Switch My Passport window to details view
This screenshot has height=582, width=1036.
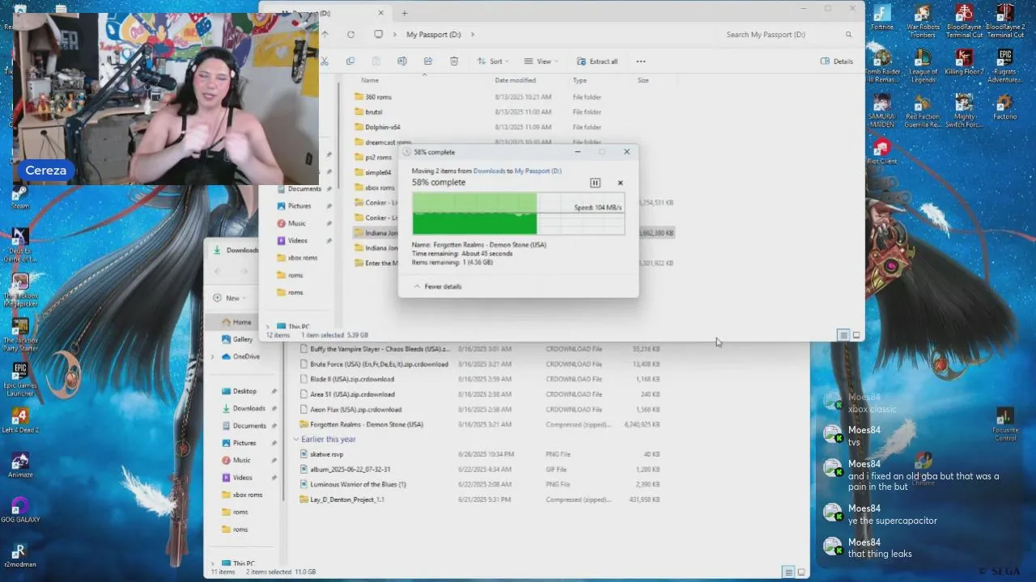pyautogui.click(x=843, y=335)
